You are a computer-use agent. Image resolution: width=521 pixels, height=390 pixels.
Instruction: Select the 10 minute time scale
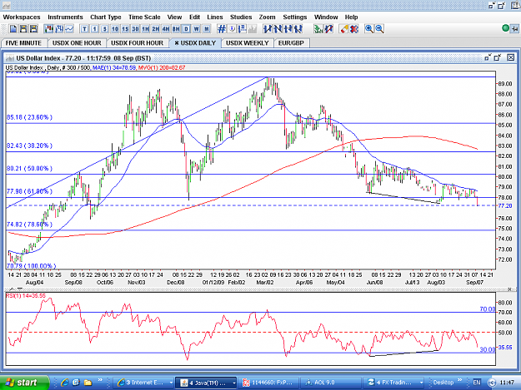coord(115,29)
